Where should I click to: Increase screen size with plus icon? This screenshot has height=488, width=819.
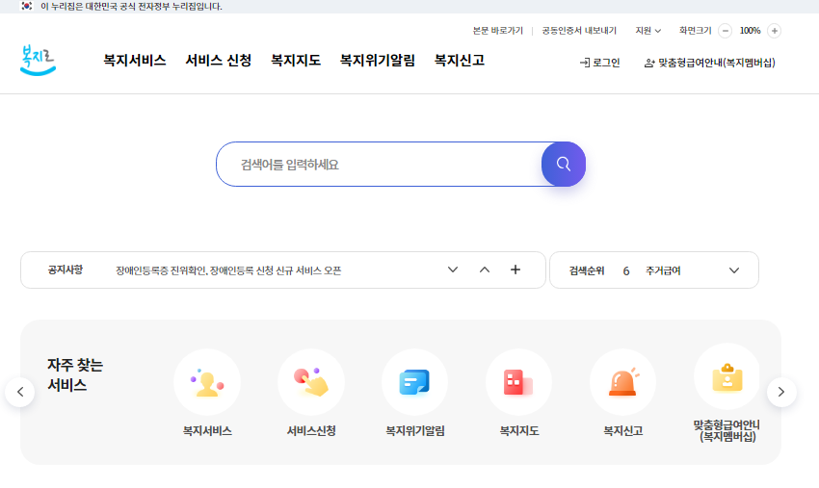[x=774, y=31]
